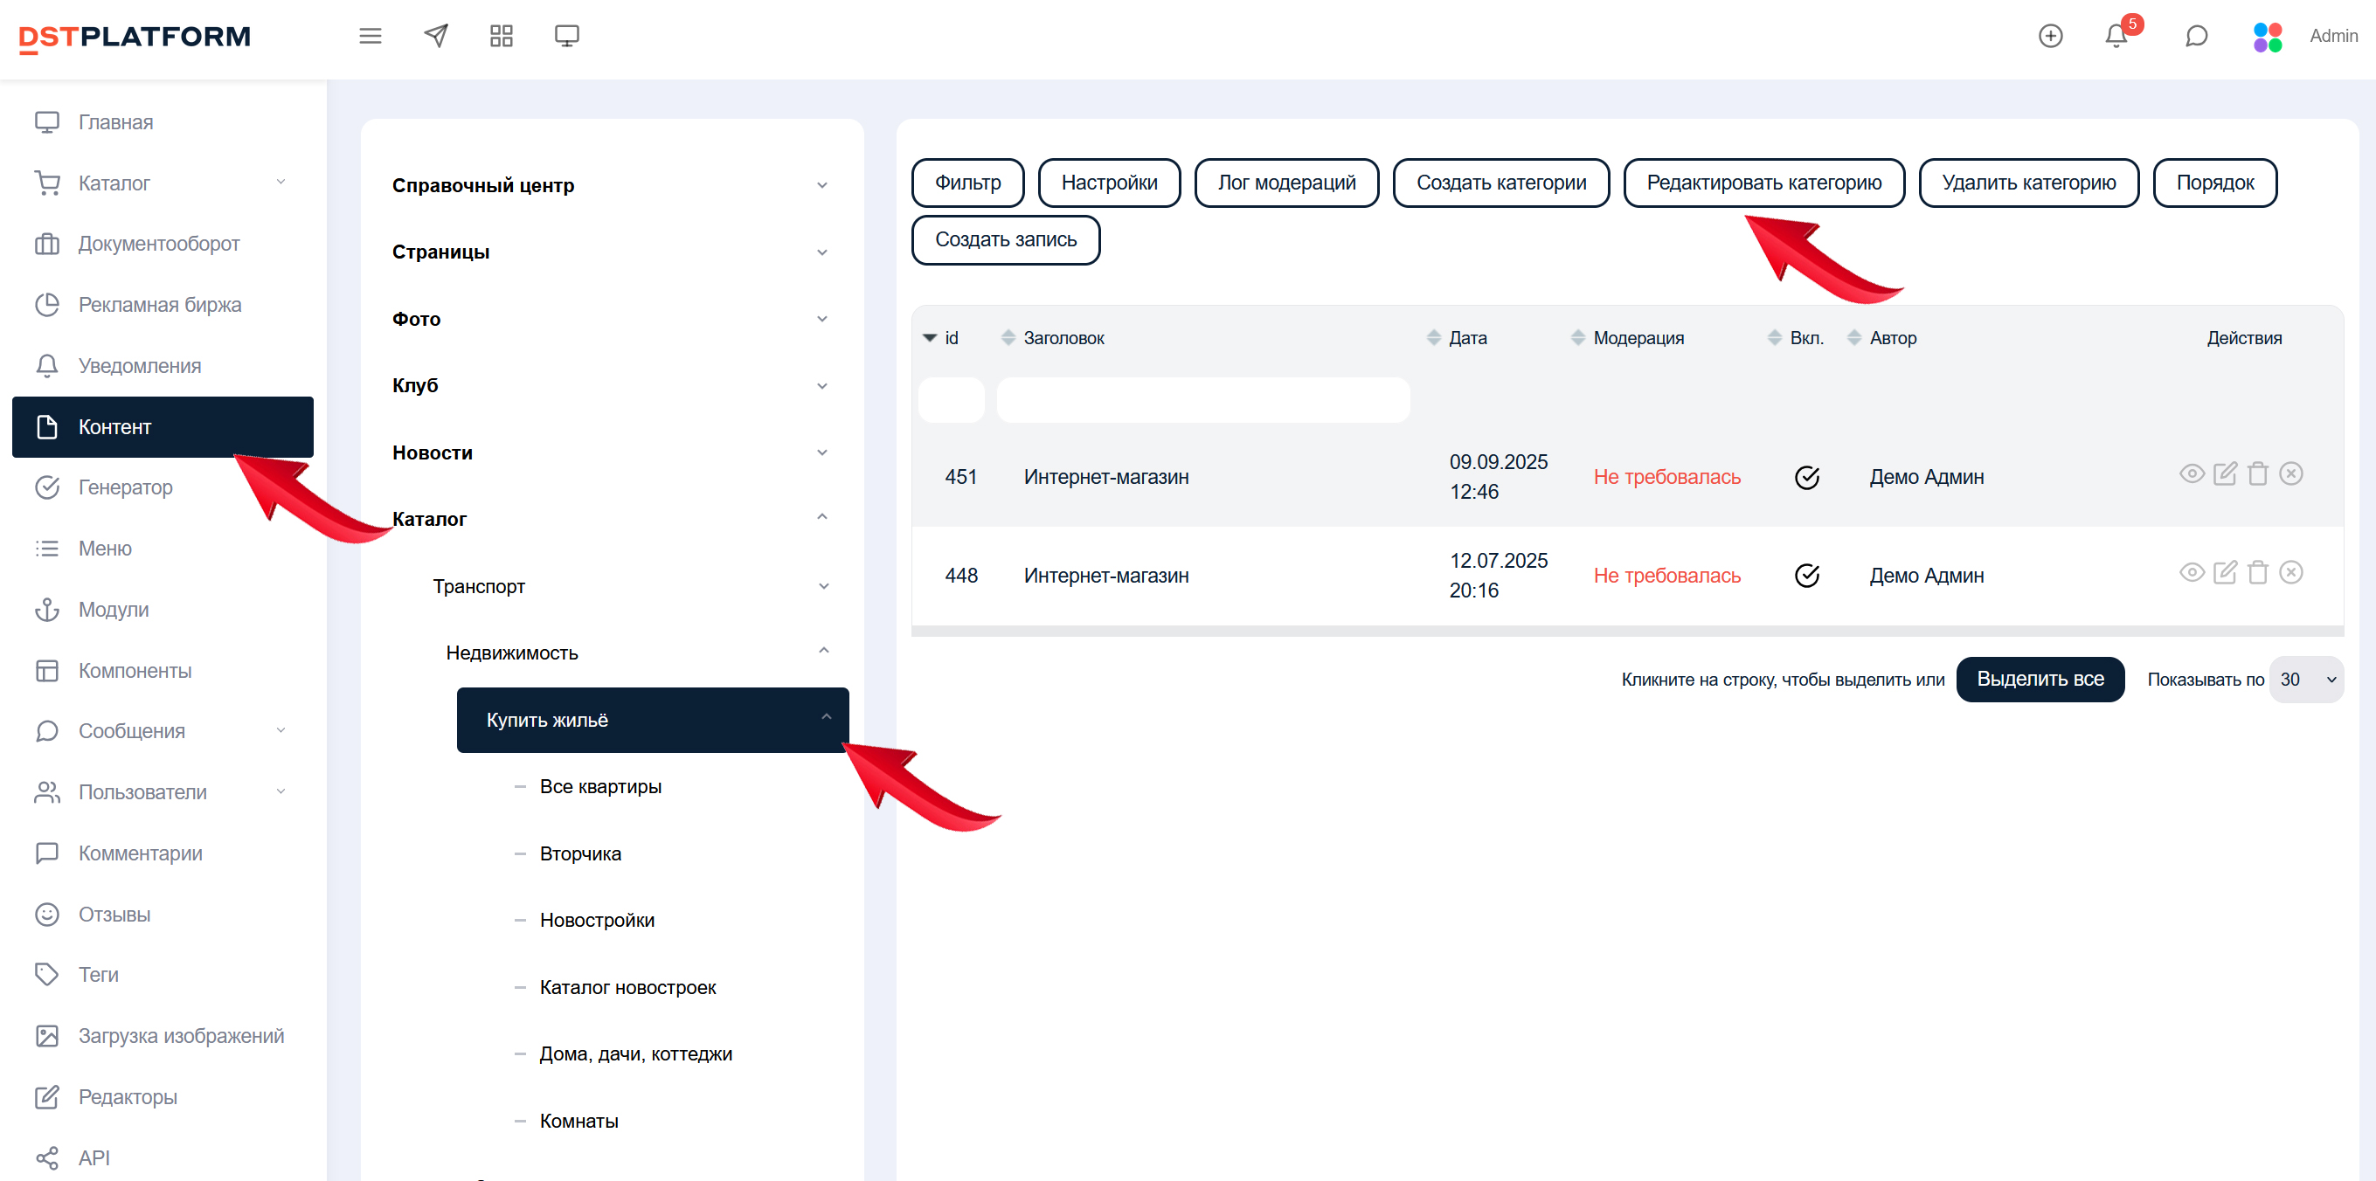Collapse the Недвижимость category
2376x1181 pixels.
(823, 652)
